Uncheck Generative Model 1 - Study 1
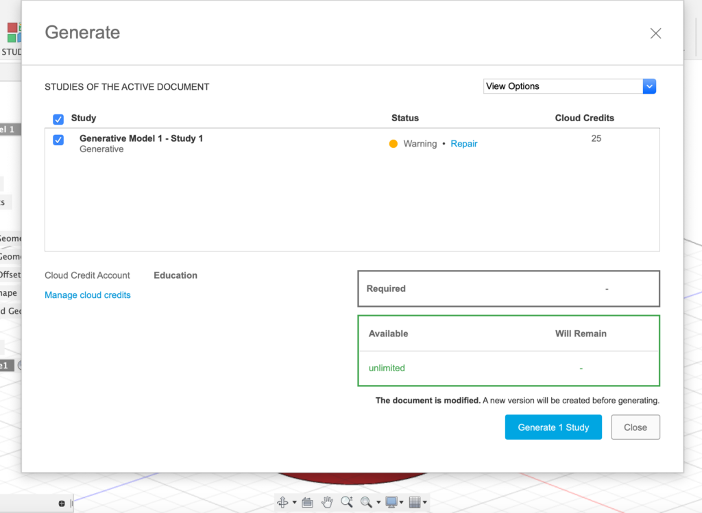The height and width of the screenshot is (513, 702). (x=58, y=140)
